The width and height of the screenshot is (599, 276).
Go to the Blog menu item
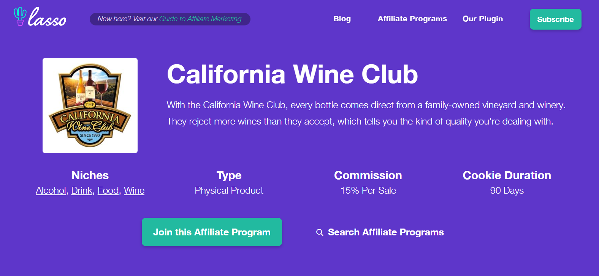[x=342, y=19]
